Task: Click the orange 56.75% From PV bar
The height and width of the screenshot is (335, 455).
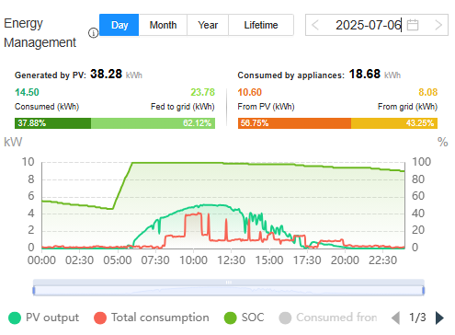Action: tap(294, 123)
